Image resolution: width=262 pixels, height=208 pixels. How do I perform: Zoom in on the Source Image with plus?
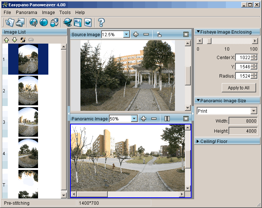136,34
